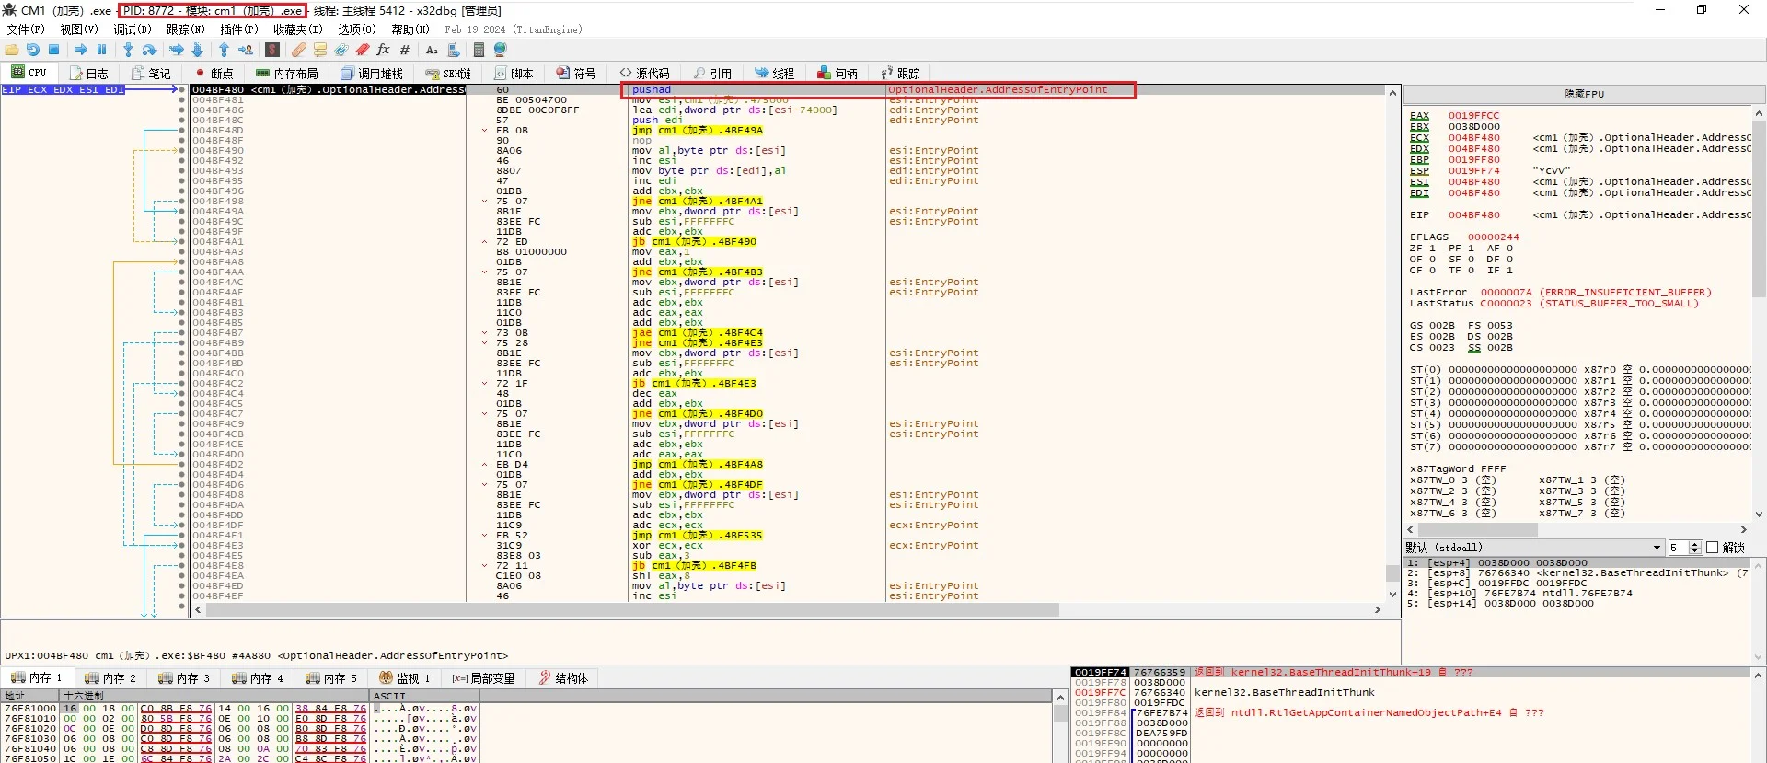This screenshot has width=1767, height=763.
Task: Click the EDI register label
Action: pyautogui.click(x=1419, y=193)
